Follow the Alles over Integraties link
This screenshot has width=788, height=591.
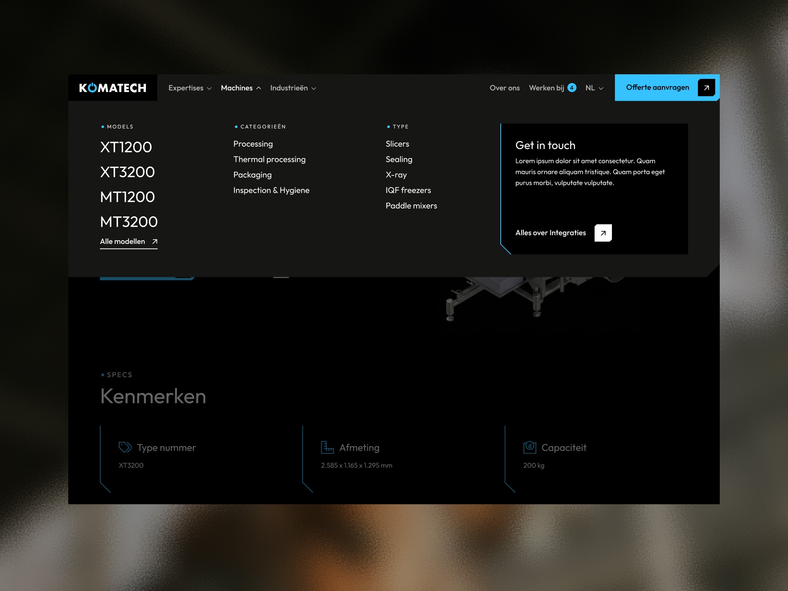tap(550, 233)
